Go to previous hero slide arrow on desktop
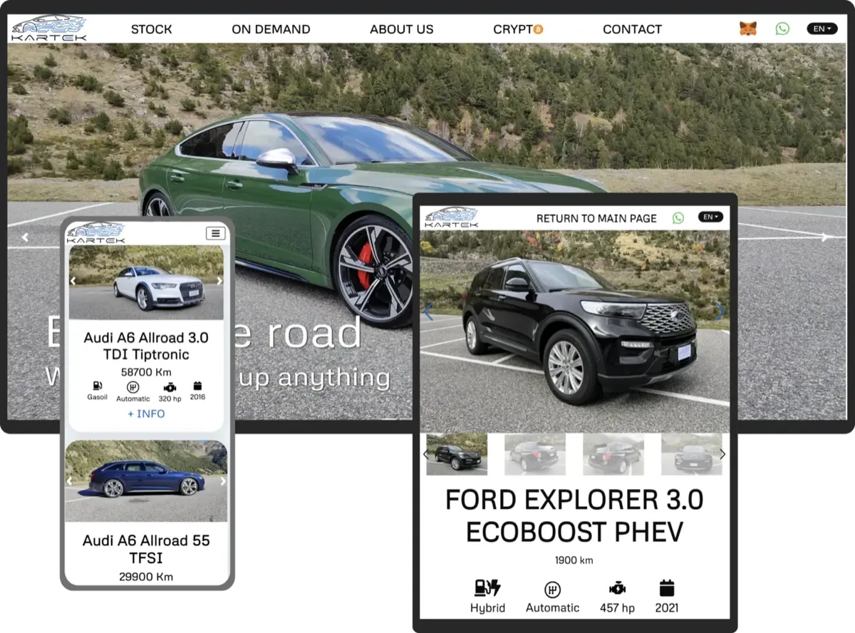This screenshot has height=633, width=855. (x=25, y=237)
